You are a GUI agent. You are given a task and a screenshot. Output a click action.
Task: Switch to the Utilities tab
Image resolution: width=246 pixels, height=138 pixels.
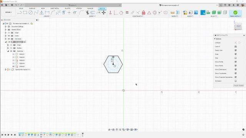tap(79, 8)
